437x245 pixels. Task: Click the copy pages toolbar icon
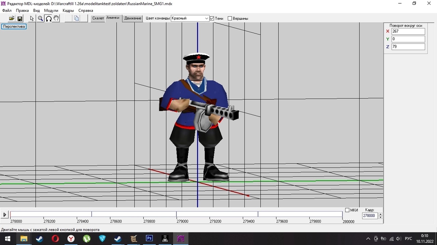click(x=76, y=18)
